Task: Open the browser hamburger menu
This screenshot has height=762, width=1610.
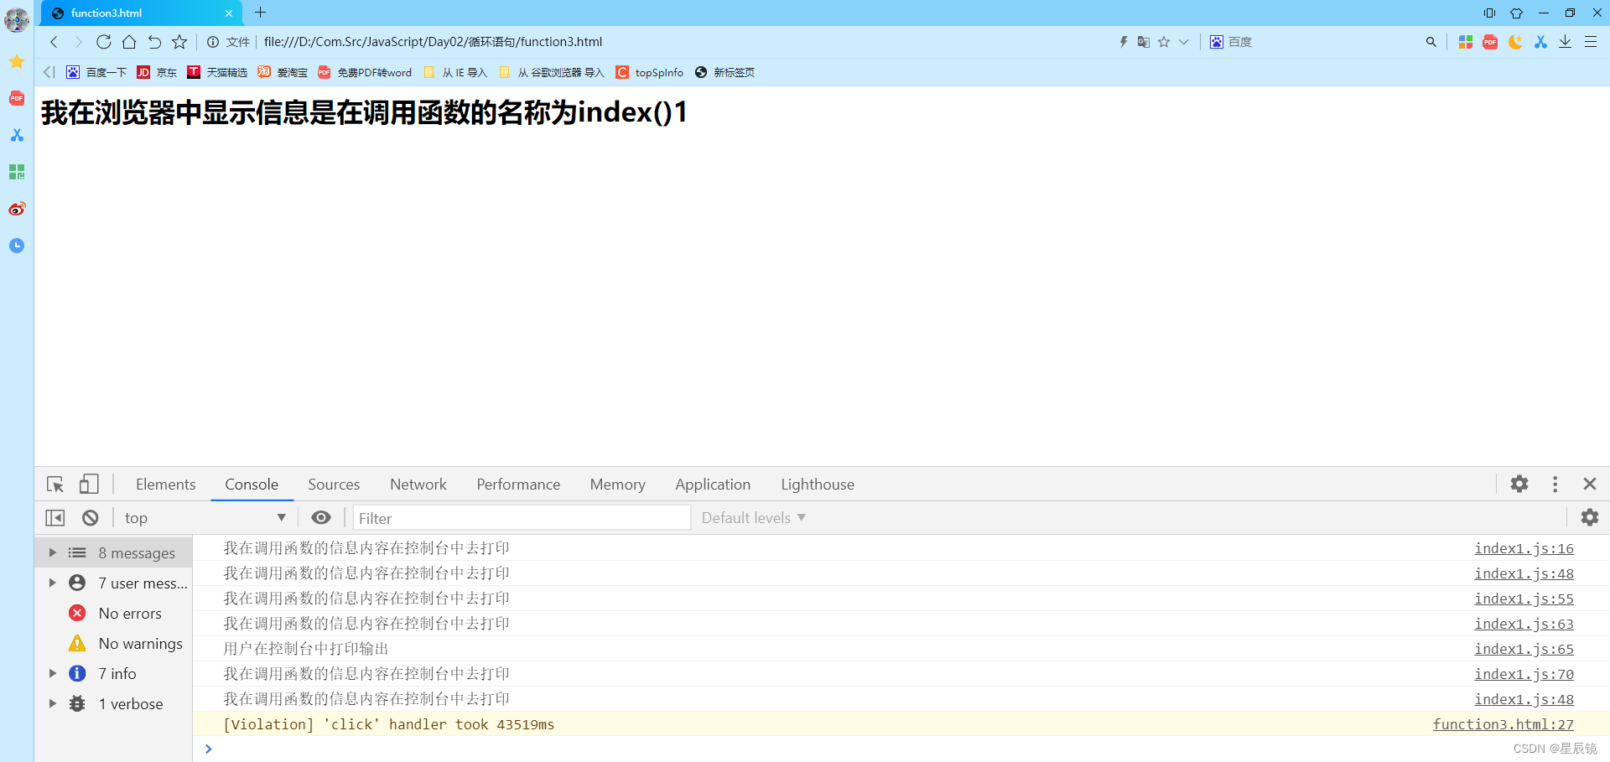Action: [1591, 42]
